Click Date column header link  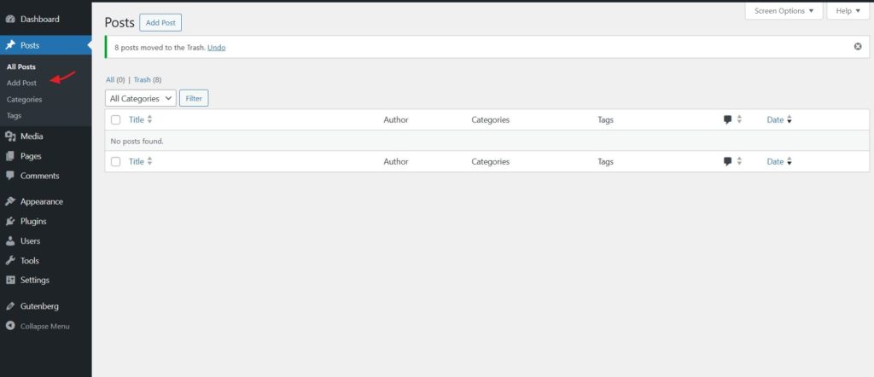(775, 119)
